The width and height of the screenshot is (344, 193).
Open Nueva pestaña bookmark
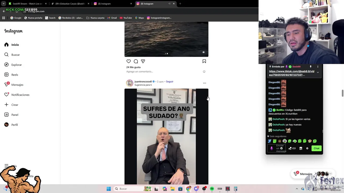[33, 18]
